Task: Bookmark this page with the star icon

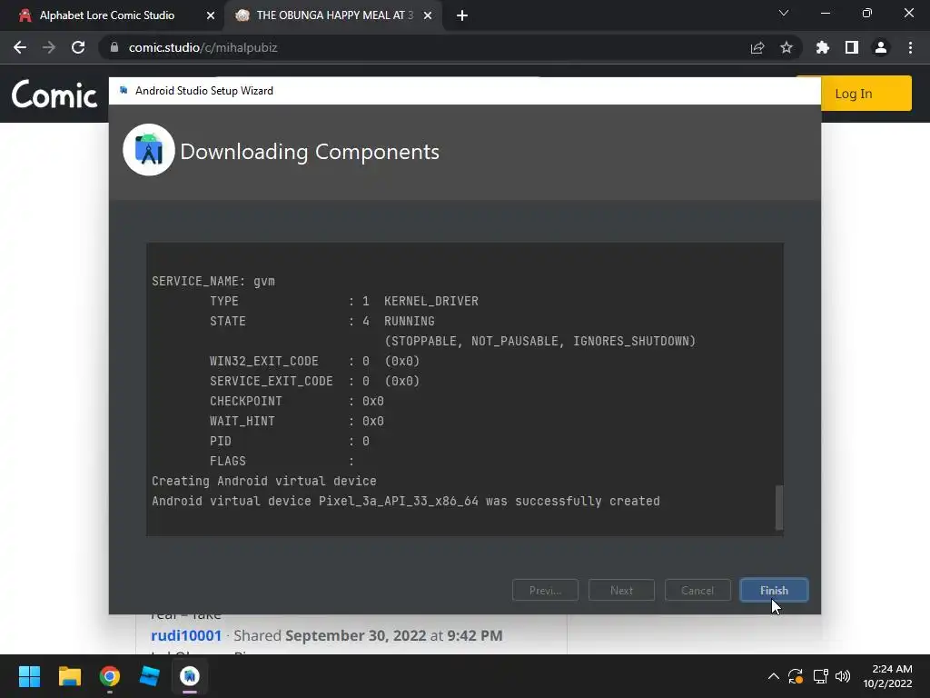Action: 787,47
